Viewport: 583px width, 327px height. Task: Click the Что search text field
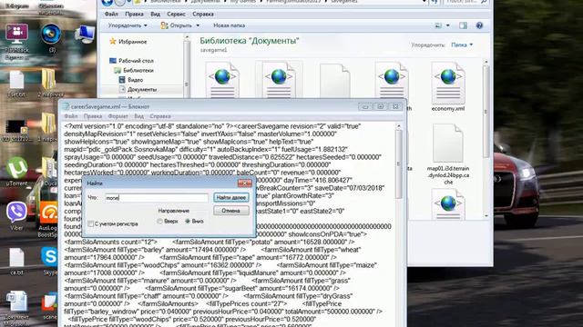pos(156,198)
